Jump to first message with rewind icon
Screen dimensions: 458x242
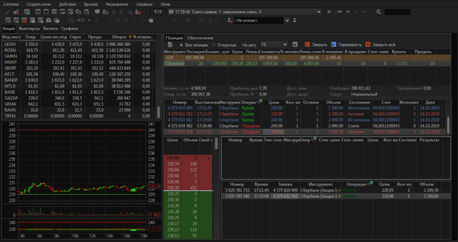click(340, 12)
